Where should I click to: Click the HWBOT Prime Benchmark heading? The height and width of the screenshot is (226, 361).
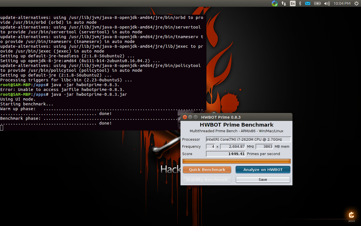[237, 125]
